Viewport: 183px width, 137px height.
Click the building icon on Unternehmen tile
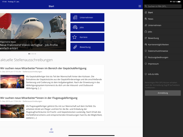point(75,17)
